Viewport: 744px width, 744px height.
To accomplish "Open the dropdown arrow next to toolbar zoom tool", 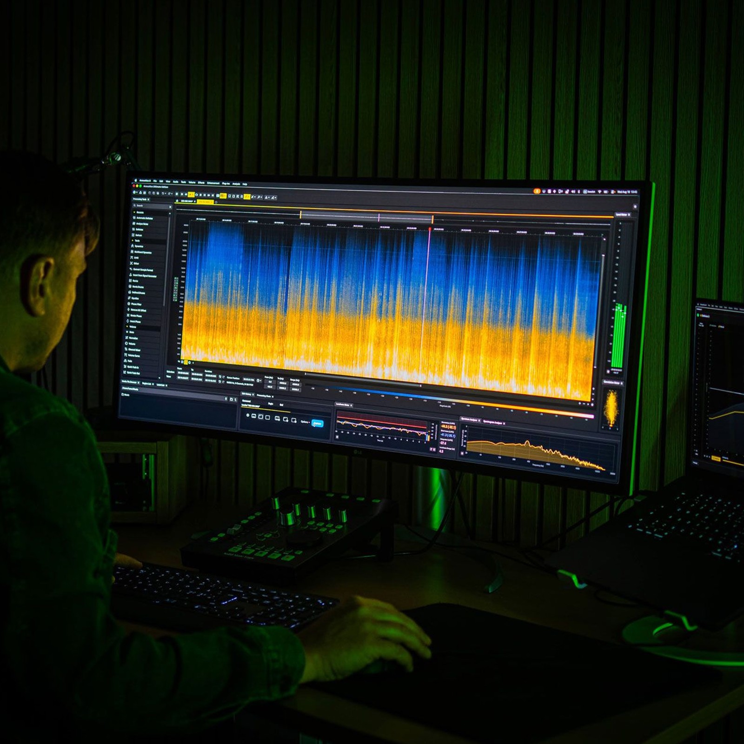I will (261, 197).
